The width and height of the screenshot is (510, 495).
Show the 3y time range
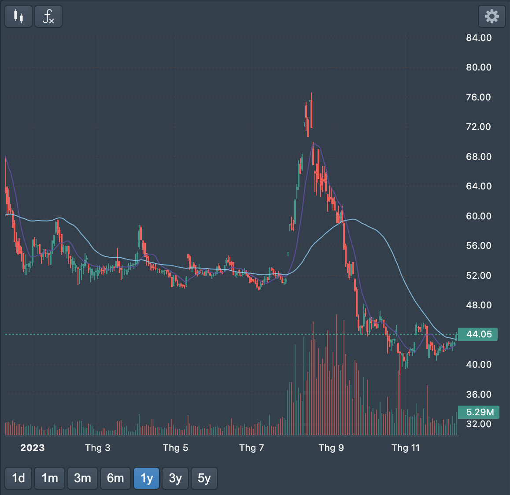175,478
